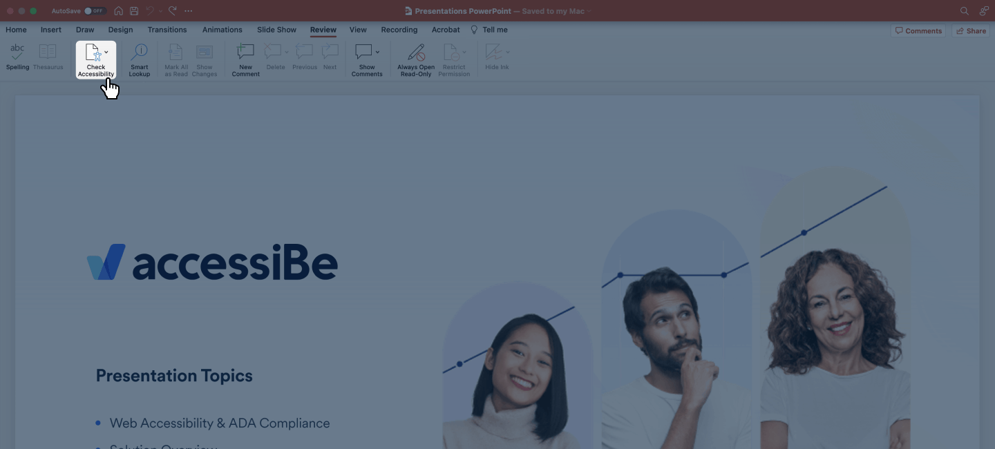Click the Spelling check icon
This screenshot has width=995, height=449.
(17, 53)
